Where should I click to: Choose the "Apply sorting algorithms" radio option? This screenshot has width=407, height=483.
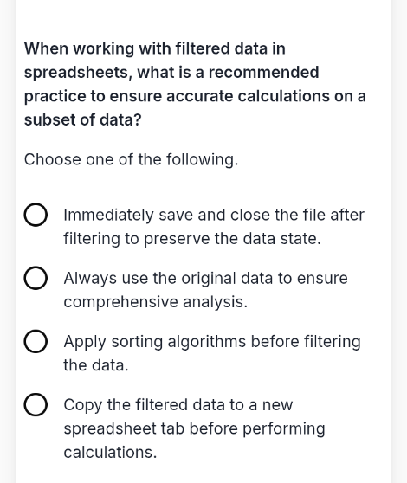[x=36, y=342]
